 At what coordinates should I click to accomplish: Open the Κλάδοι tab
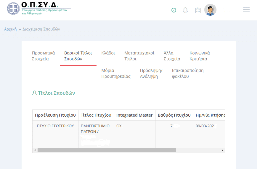pos(108,53)
